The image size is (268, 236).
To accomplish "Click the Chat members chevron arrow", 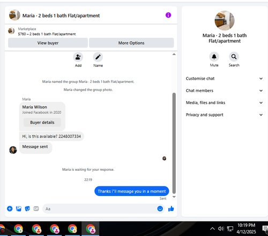I will [x=261, y=91].
